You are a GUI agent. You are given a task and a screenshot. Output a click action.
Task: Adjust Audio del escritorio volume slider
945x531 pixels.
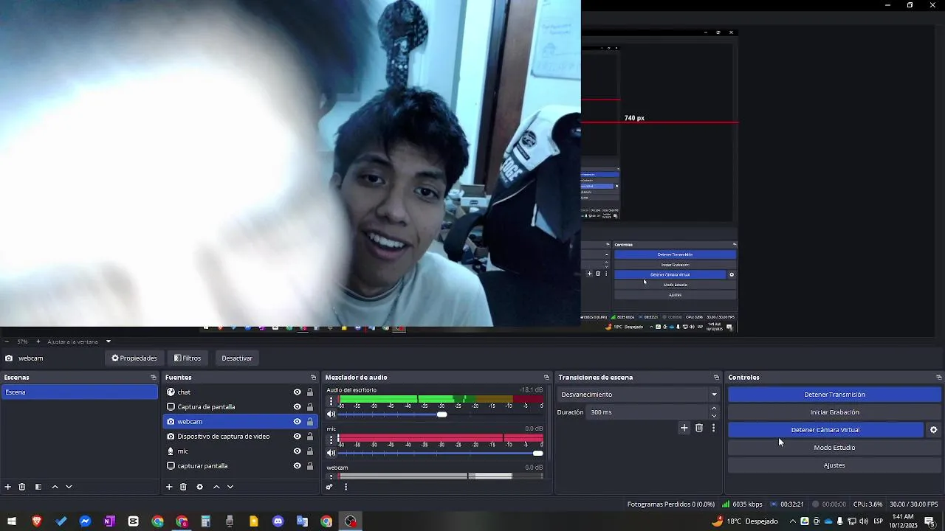click(441, 414)
